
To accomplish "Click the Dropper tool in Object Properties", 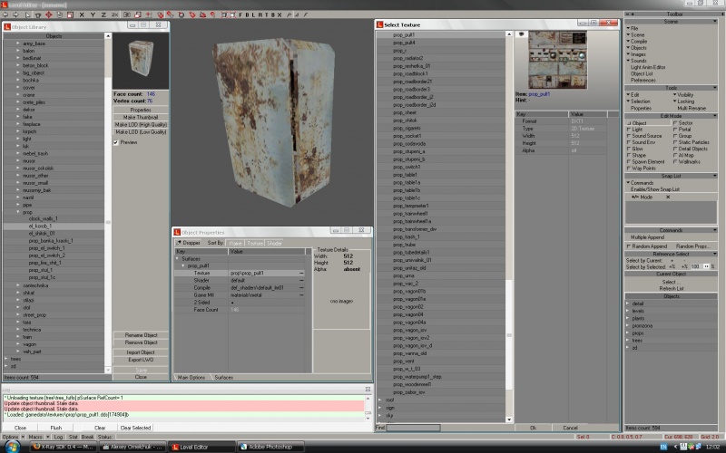I will point(190,244).
